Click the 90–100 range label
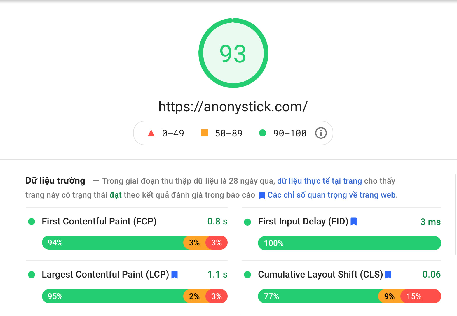The height and width of the screenshot is (316, 457). tap(290, 133)
